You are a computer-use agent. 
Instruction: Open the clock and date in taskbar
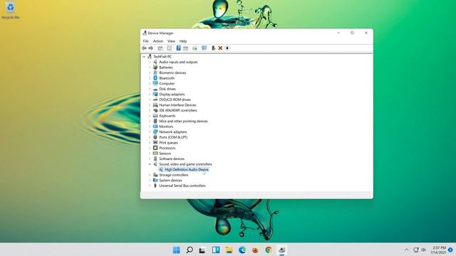[x=439, y=250]
